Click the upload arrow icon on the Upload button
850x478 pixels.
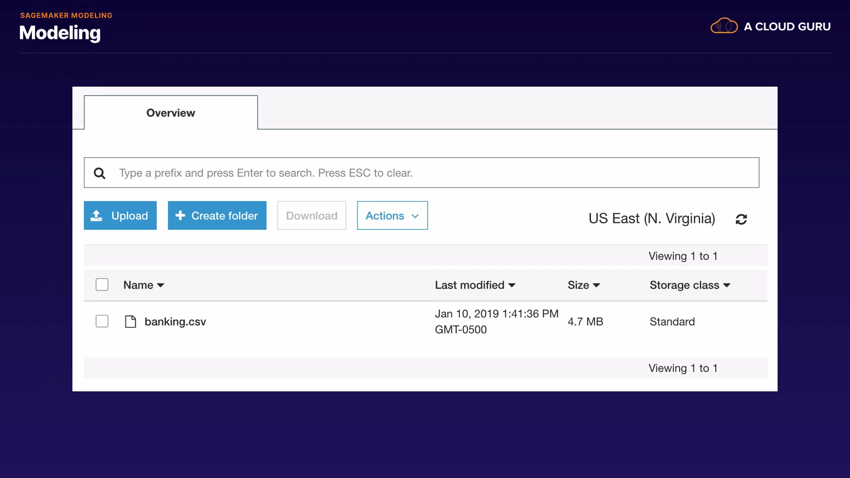pos(97,216)
